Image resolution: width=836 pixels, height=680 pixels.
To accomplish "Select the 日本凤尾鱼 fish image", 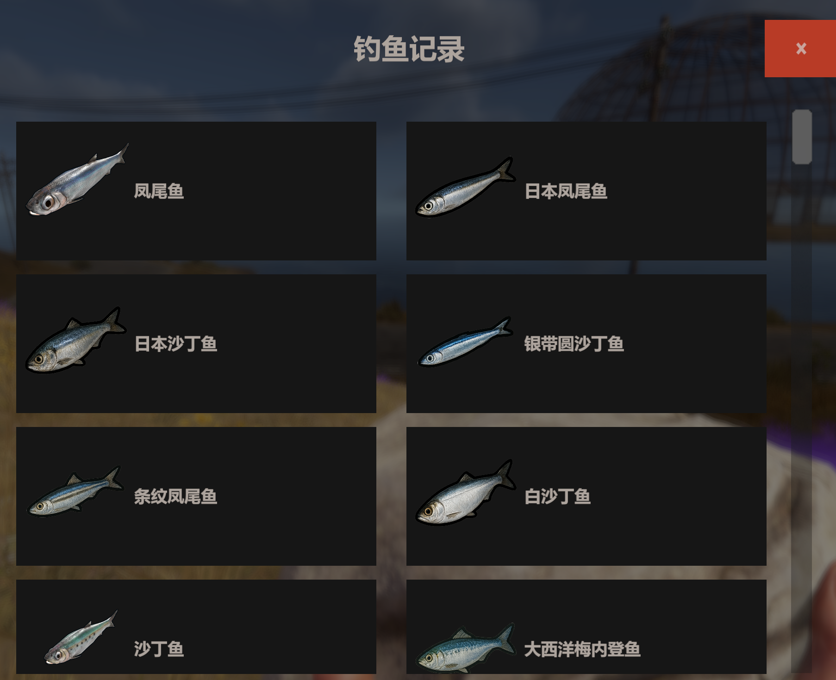I will [466, 187].
